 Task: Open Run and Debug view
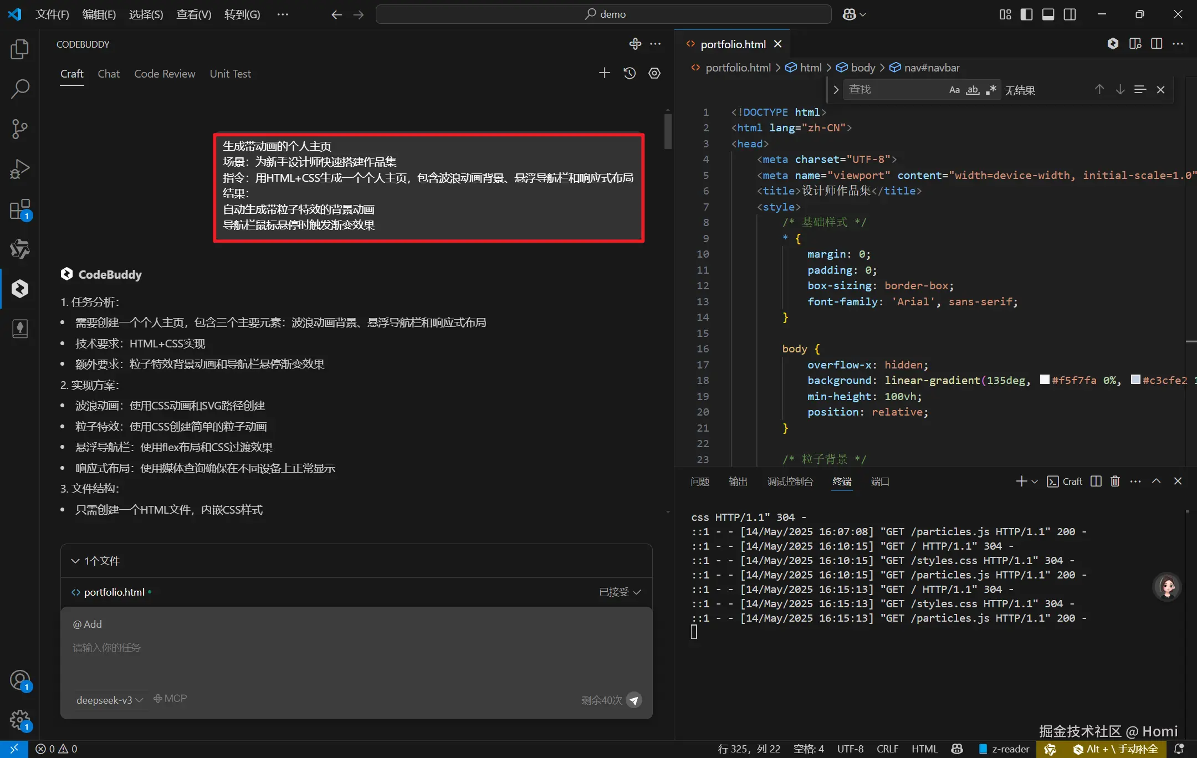point(20,170)
